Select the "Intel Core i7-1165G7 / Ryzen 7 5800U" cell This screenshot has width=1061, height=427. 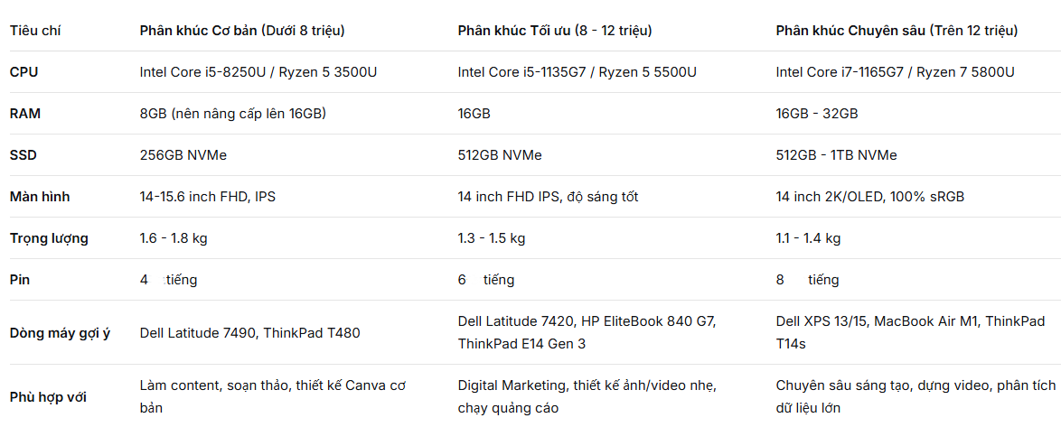coord(895,72)
